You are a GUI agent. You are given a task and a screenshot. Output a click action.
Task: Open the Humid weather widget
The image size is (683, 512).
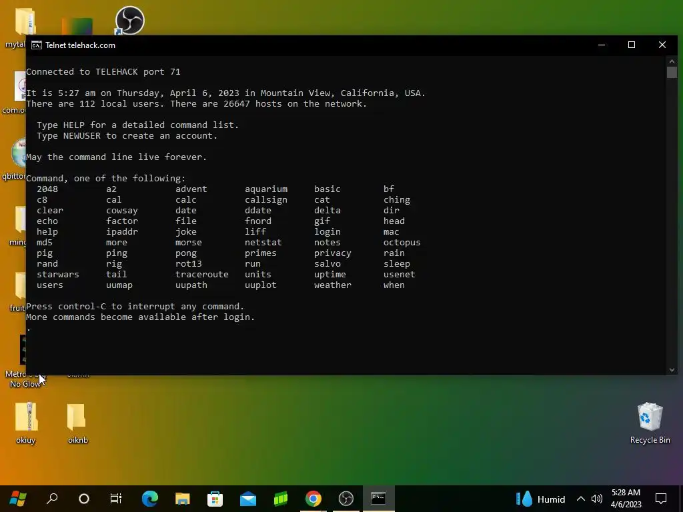[x=540, y=499]
